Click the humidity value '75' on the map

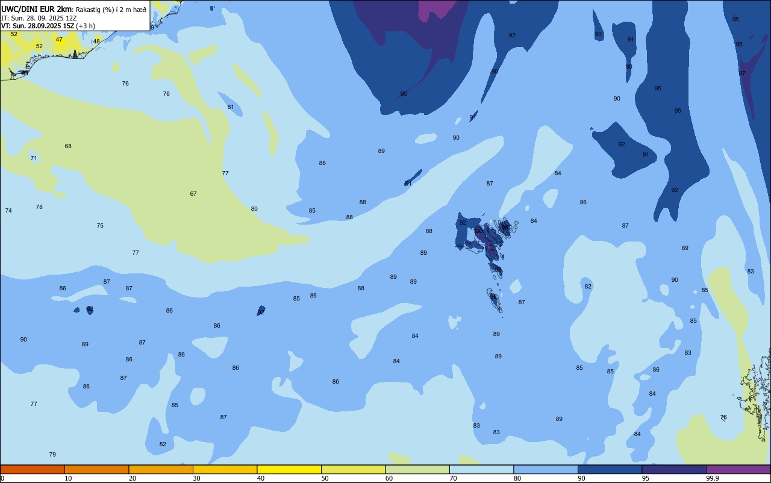point(100,226)
